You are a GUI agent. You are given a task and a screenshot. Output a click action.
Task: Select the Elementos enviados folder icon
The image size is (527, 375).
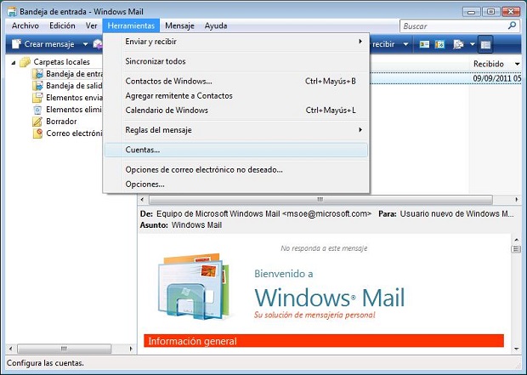(37, 98)
